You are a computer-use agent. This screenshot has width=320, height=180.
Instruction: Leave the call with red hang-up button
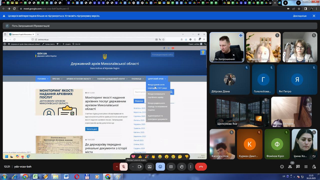[201, 167]
